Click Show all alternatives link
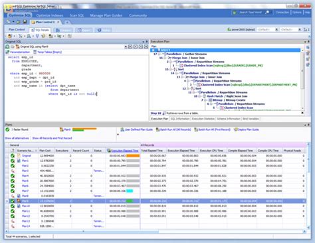The height and width of the screenshot is (243, 315). 17,138
